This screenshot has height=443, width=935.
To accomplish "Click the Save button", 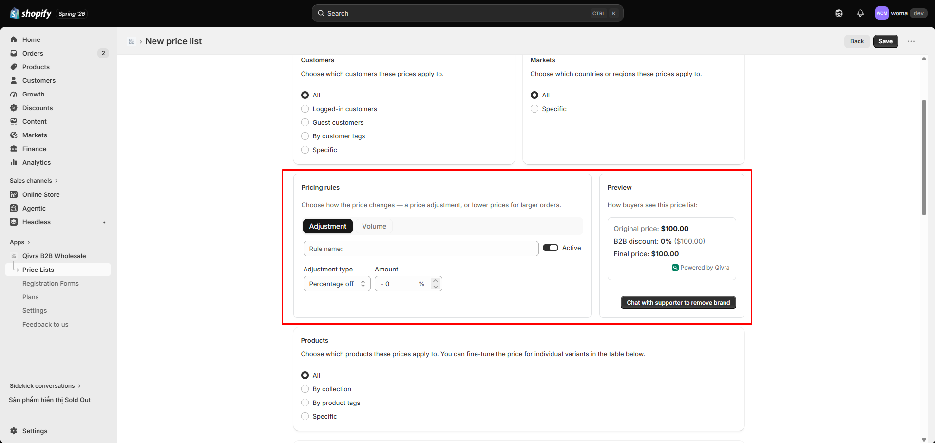I will [885, 41].
